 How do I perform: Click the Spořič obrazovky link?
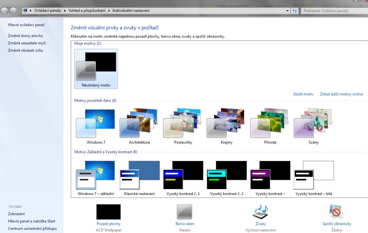337,224
